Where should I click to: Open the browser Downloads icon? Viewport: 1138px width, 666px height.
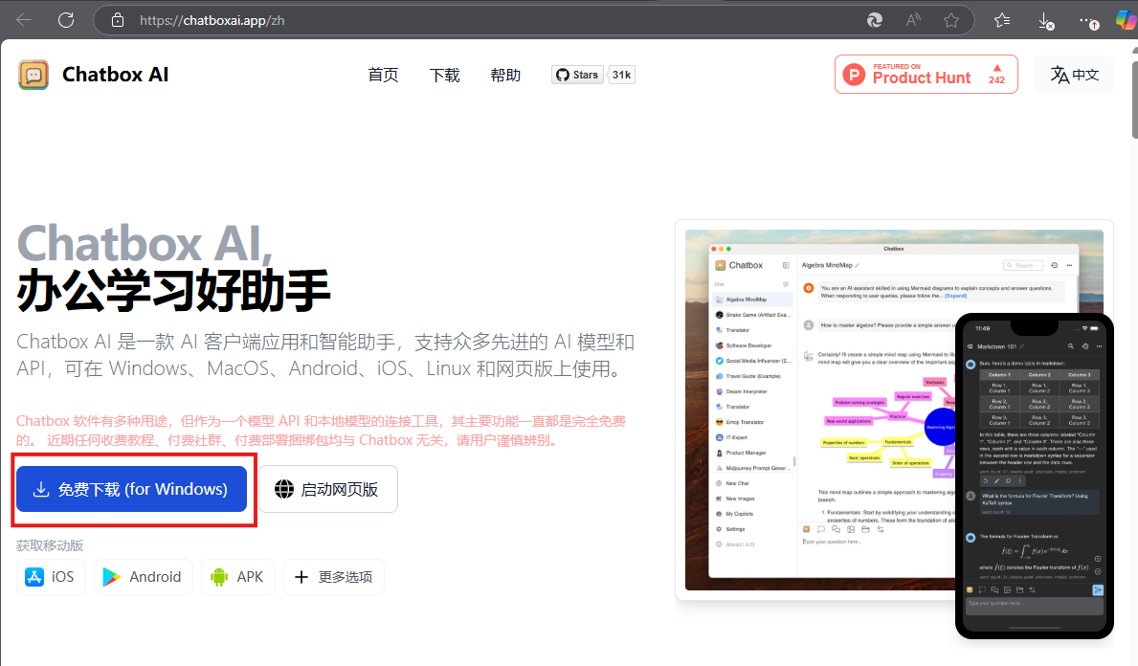pos(1045,21)
